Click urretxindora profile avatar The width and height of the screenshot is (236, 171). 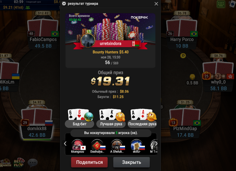pos(88,40)
